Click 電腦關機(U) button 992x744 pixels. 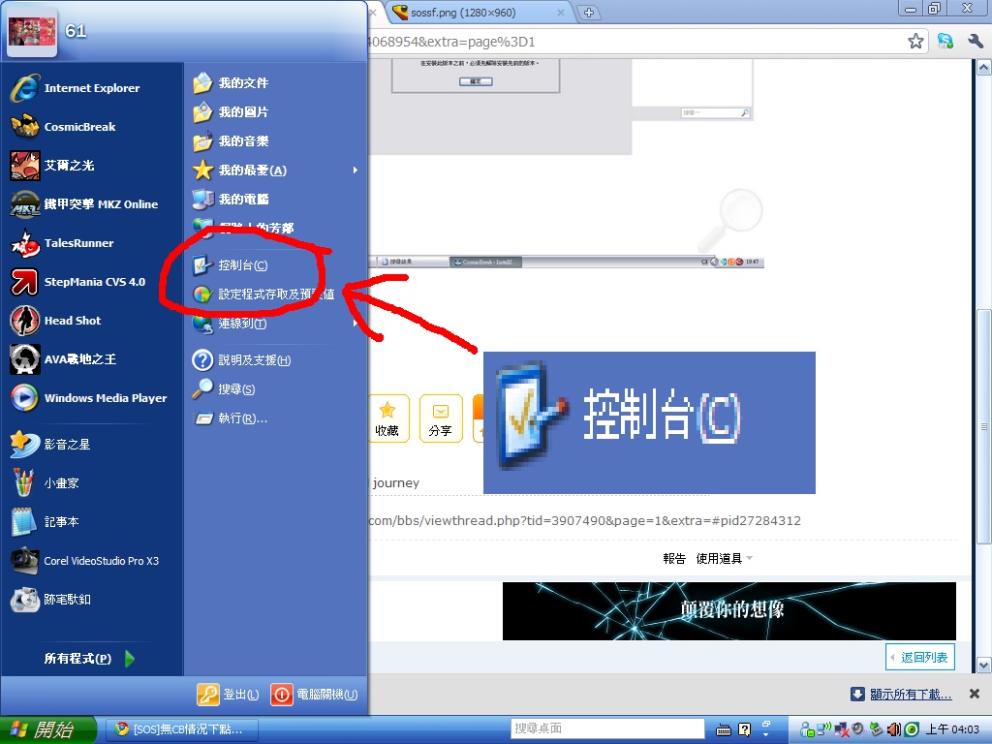click(x=315, y=695)
